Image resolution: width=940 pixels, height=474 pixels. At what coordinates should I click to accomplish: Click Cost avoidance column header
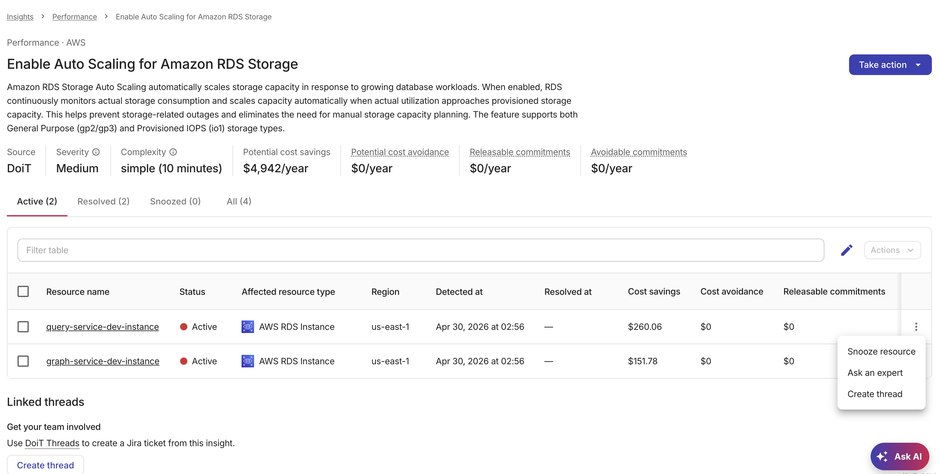tap(732, 291)
